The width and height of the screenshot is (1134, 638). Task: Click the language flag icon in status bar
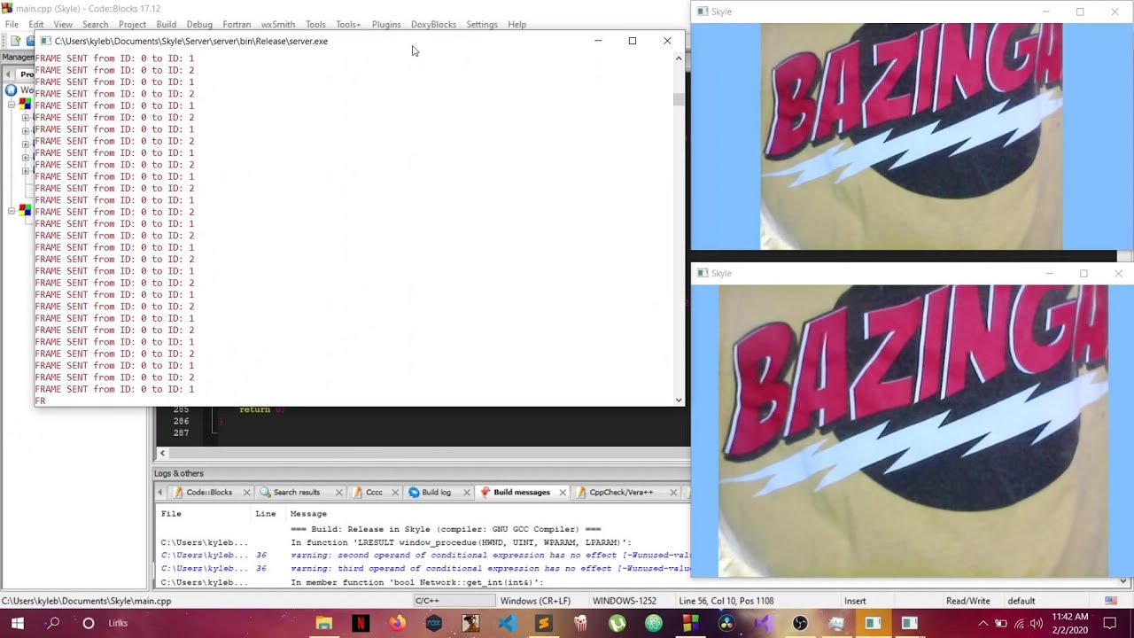click(x=1111, y=601)
